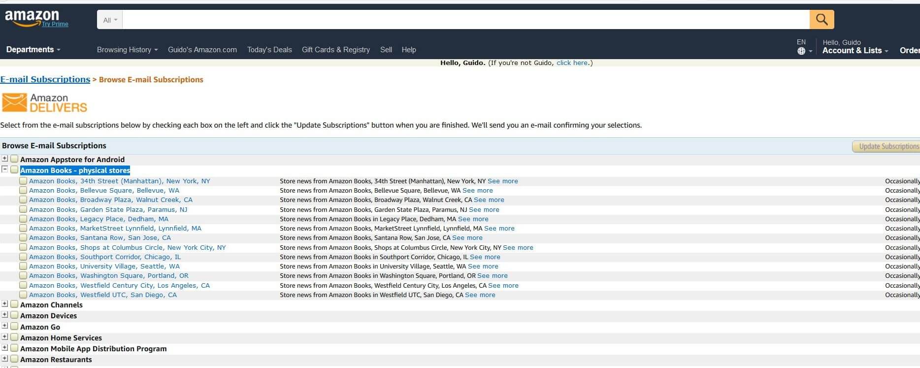Click See more for Broadway Plaza store
Image resolution: width=920 pixels, height=368 pixels.
coord(489,200)
